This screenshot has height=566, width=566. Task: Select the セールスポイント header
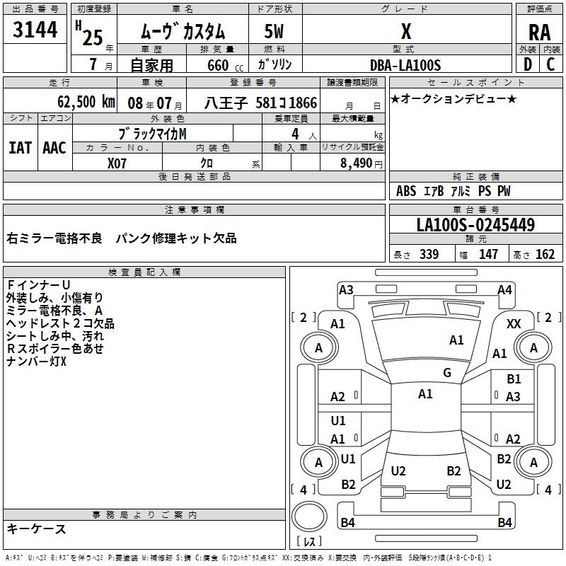coord(475,82)
